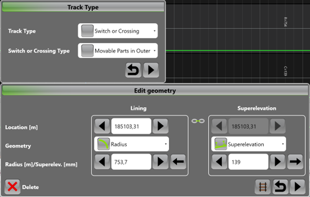Image resolution: width=310 pixels, height=197 pixels.
Task: Toggle the link between Lining and Superelevation
Action: pos(198,121)
